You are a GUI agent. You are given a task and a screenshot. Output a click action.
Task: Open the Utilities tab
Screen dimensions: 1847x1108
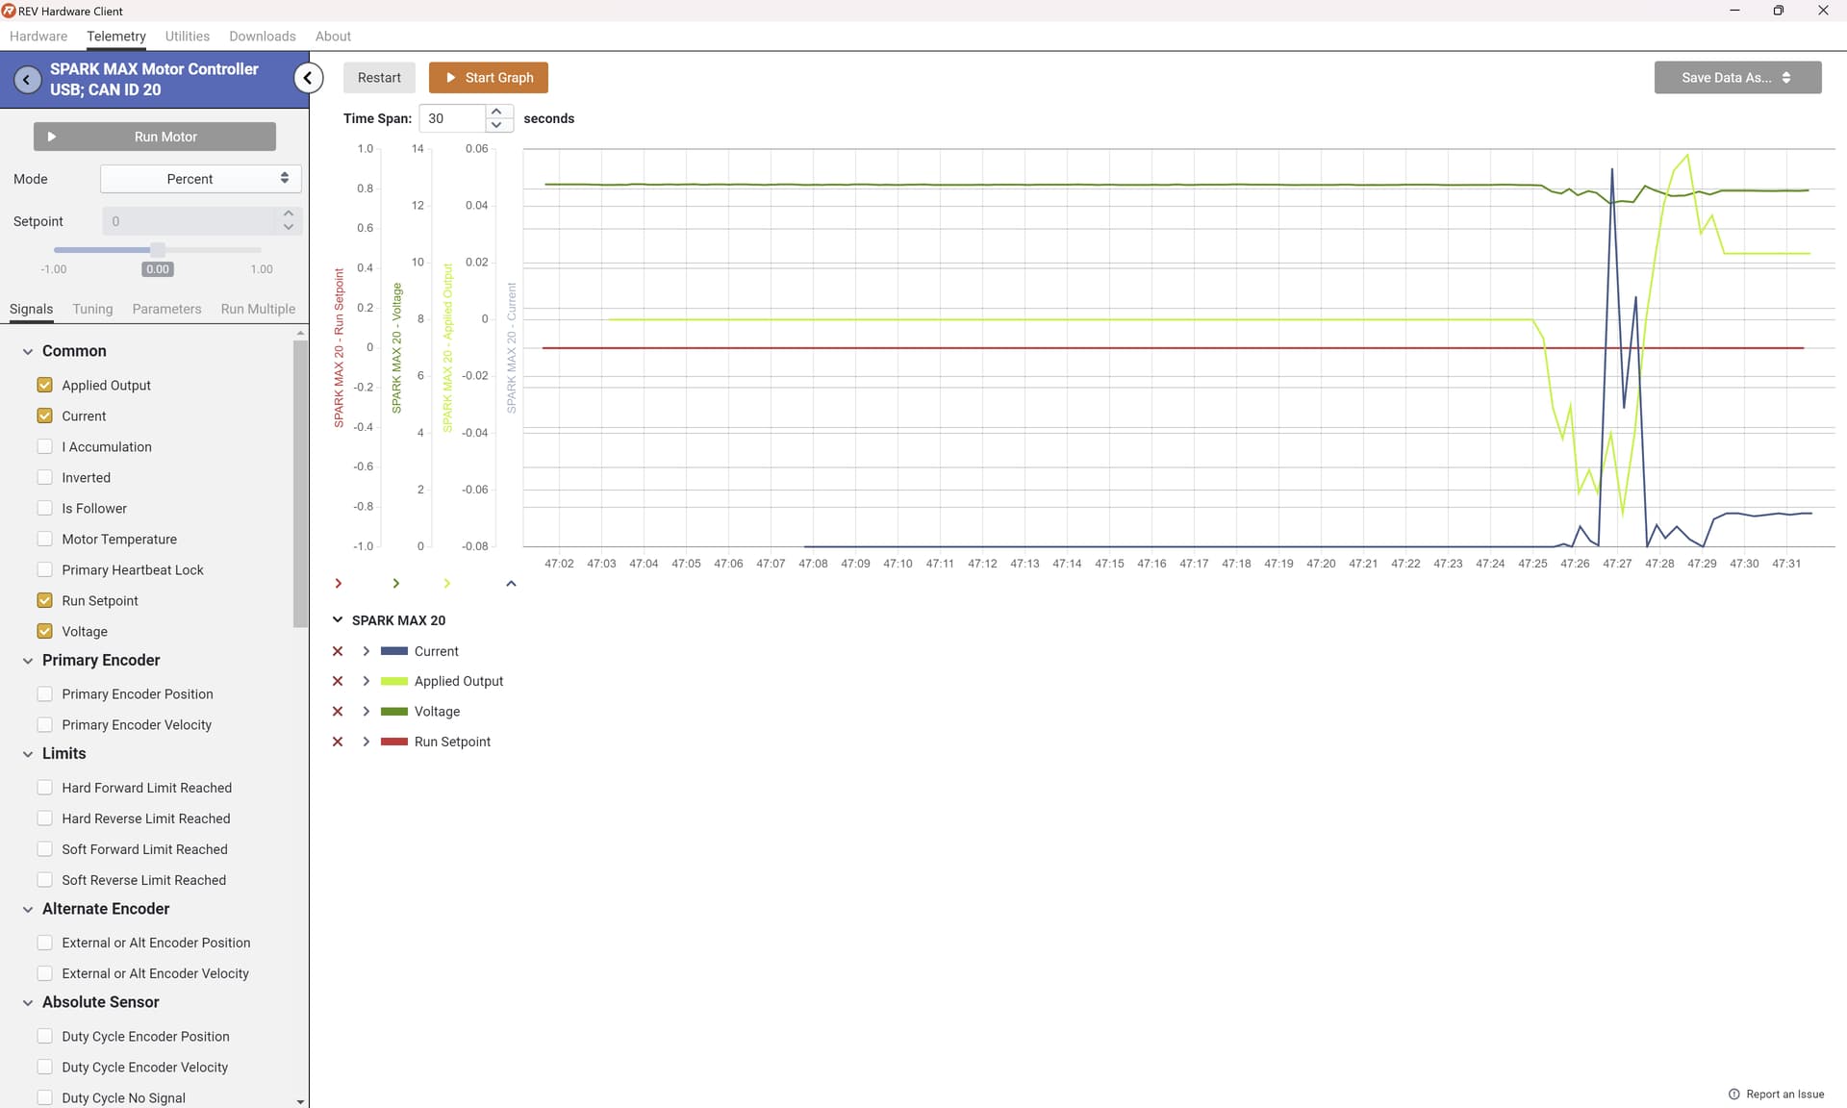pyautogui.click(x=187, y=37)
